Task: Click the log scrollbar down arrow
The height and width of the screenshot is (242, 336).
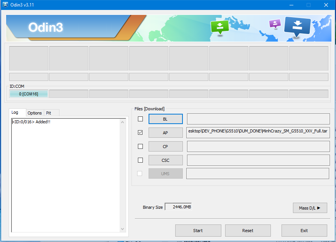Action: pyautogui.click(x=123, y=229)
